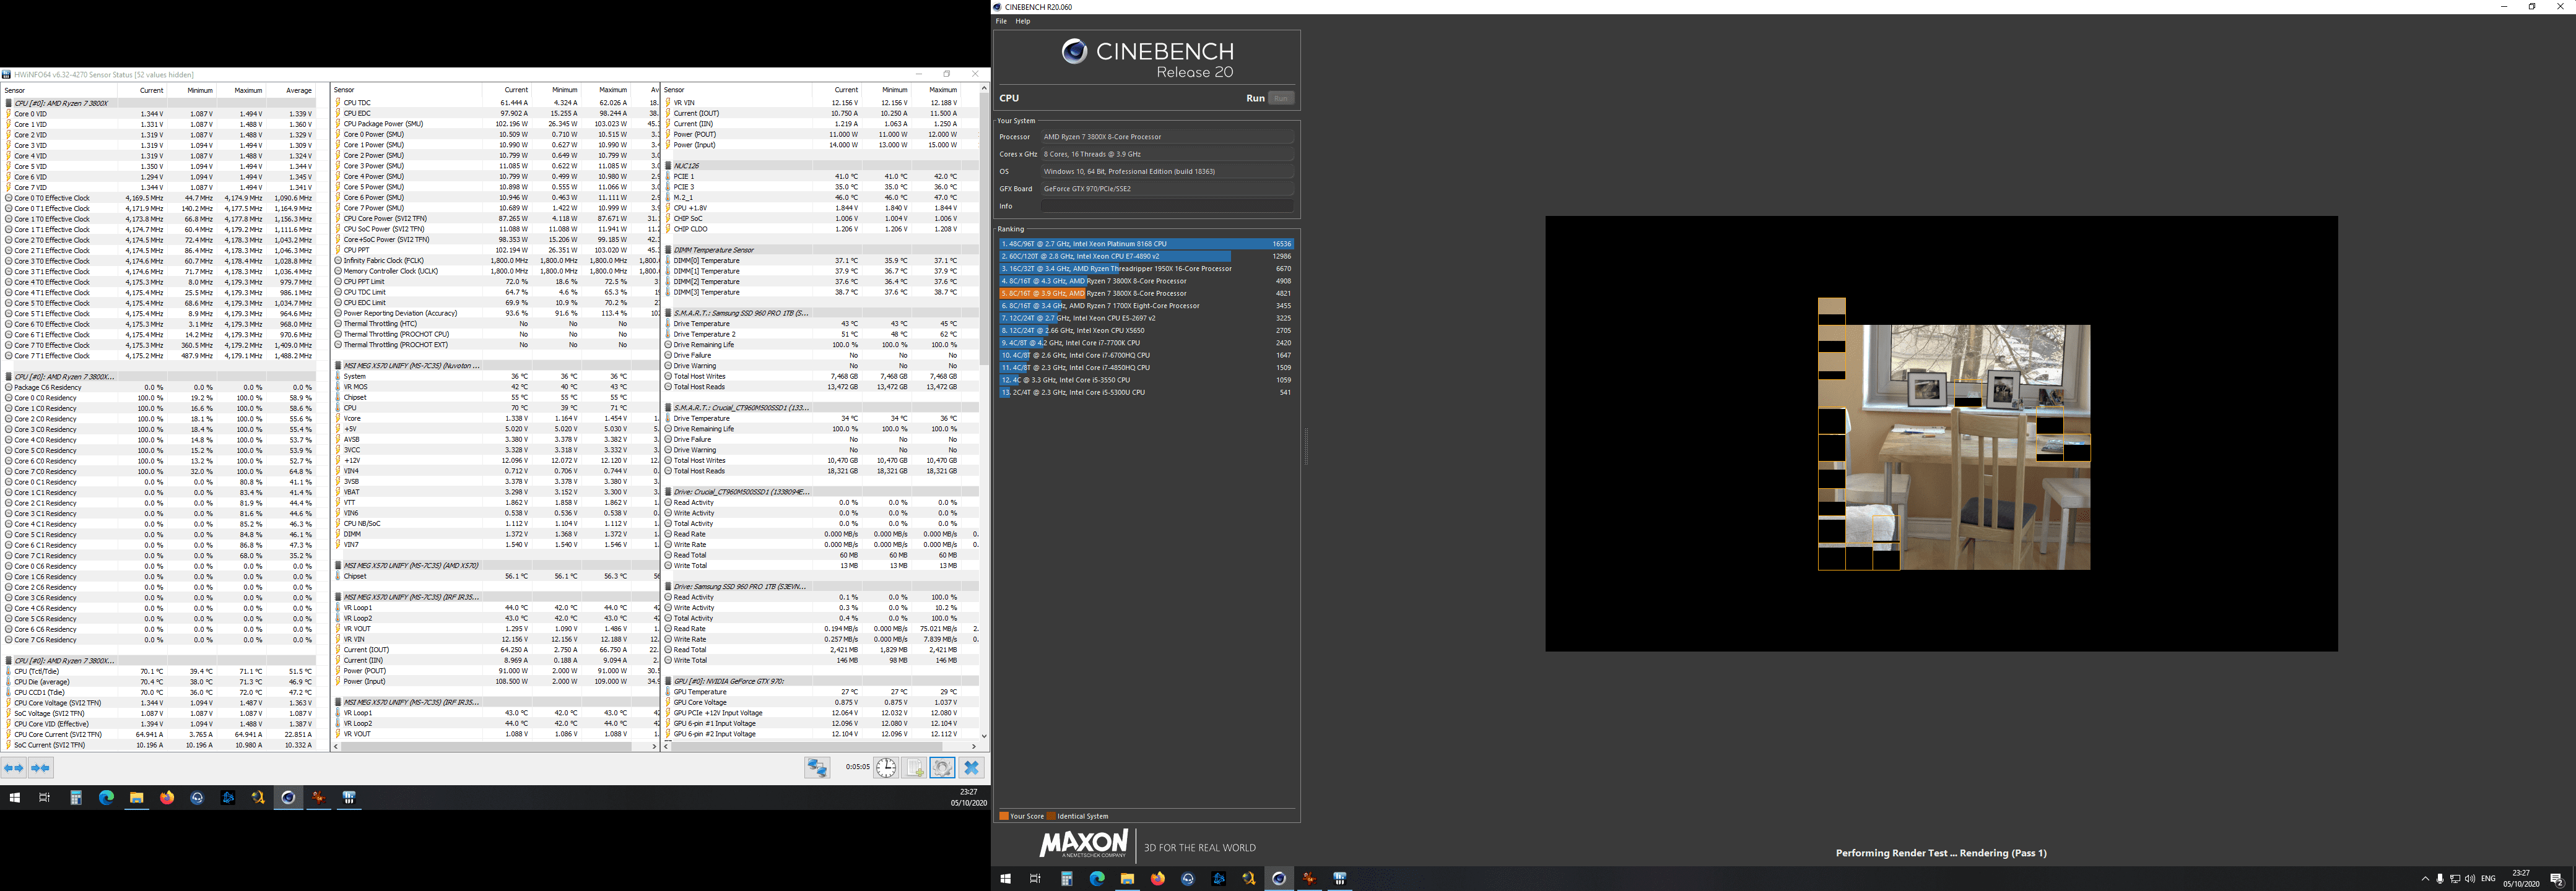The height and width of the screenshot is (891, 2576).
Task: Click the CPU Run button in Cinebench
Action: click(x=1281, y=98)
